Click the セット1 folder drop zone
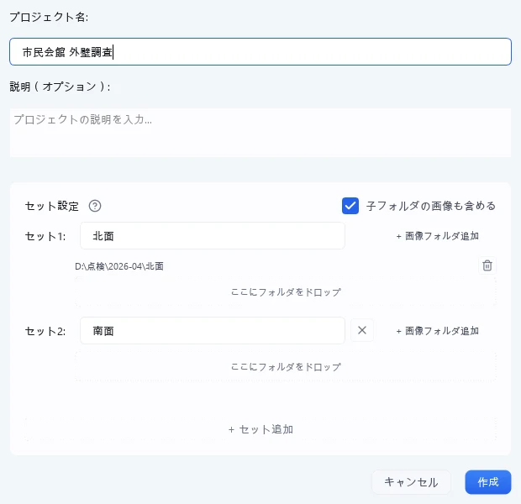This screenshot has width=521, height=504. coord(286,292)
